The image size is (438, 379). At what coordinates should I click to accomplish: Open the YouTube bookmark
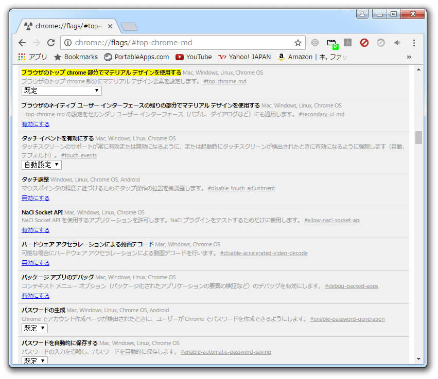click(194, 57)
